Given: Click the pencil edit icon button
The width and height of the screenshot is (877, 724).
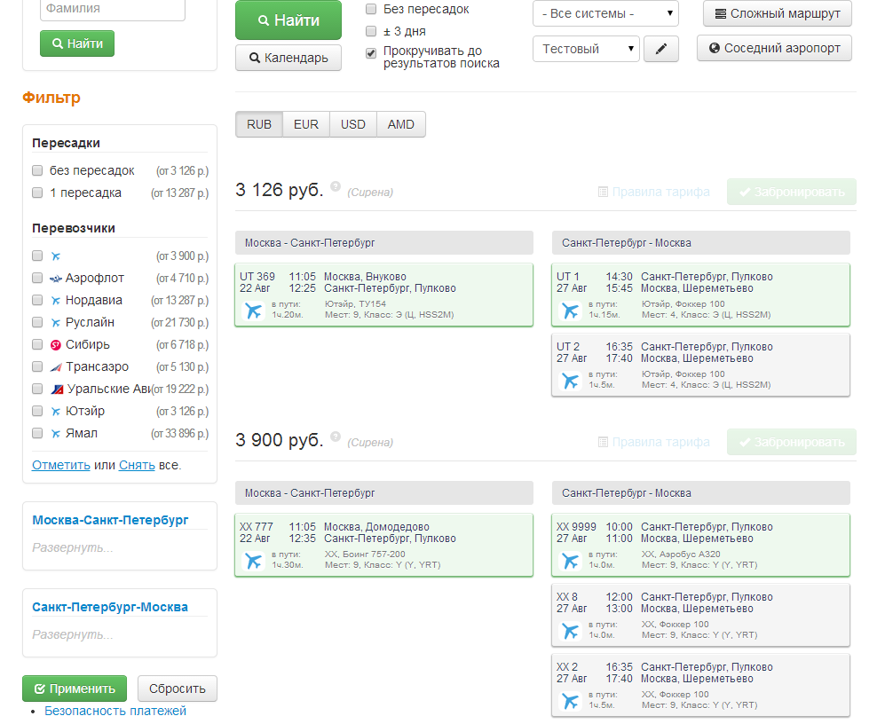Looking at the screenshot, I should 661,49.
